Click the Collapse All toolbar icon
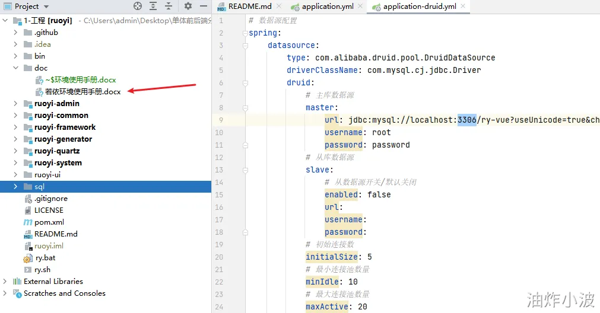600x313 pixels. point(169,6)
